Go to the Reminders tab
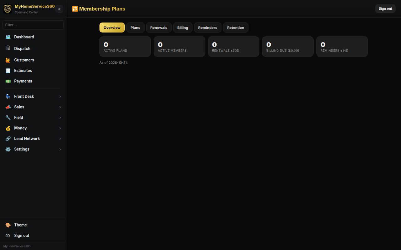This screenshot has height=250, width=401. [208, 27]
